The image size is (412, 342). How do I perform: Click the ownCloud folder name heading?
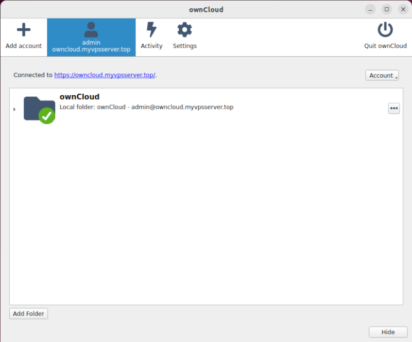(79, 96)
